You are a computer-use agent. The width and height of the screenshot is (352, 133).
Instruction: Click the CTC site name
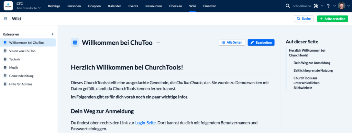[x=20, y=3]
